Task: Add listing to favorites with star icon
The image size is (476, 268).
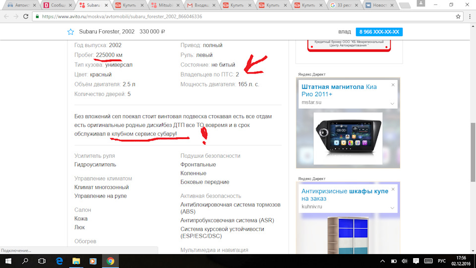Action: click(70, 32)
